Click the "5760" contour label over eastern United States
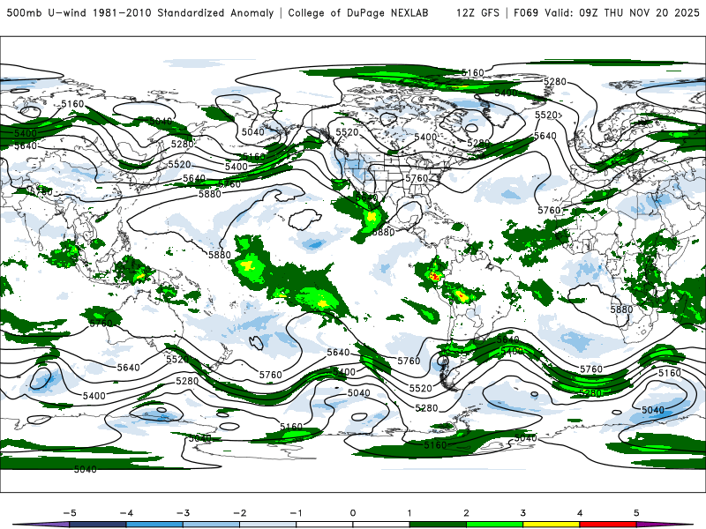The image size is (706, 529). [x=417, y=178]
